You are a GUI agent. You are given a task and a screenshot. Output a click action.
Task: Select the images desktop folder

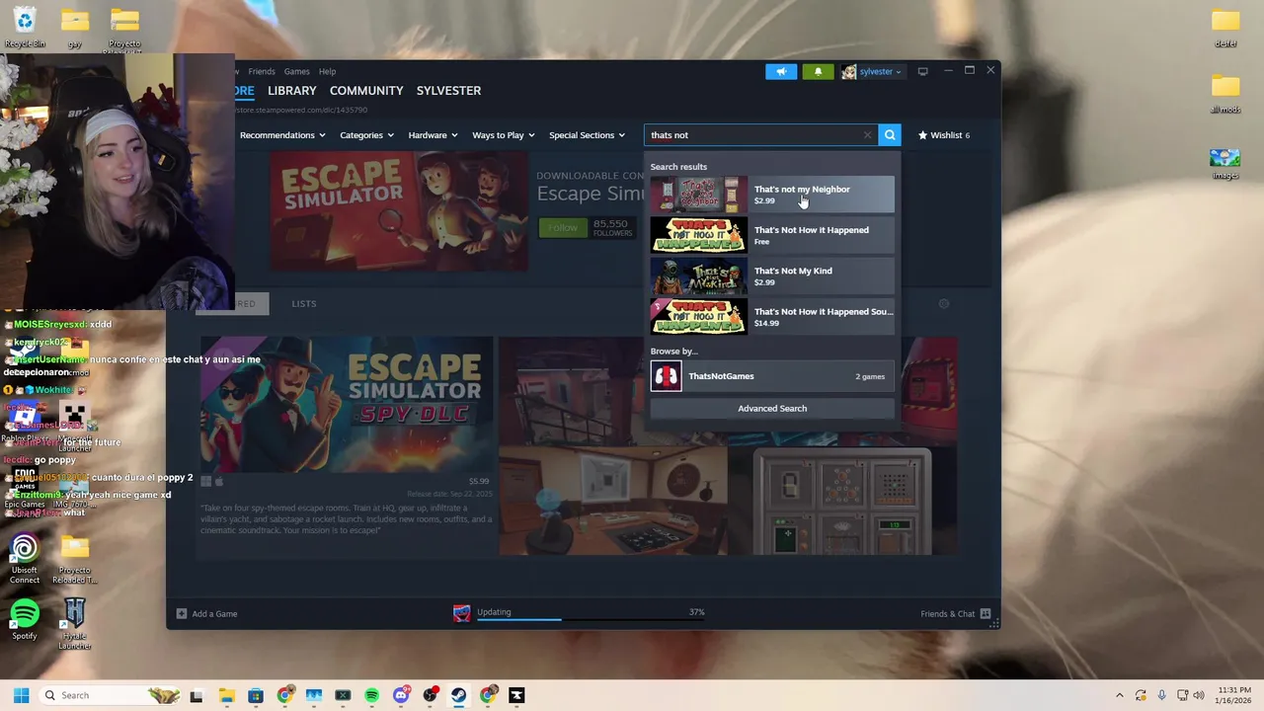coord(1225,164)
